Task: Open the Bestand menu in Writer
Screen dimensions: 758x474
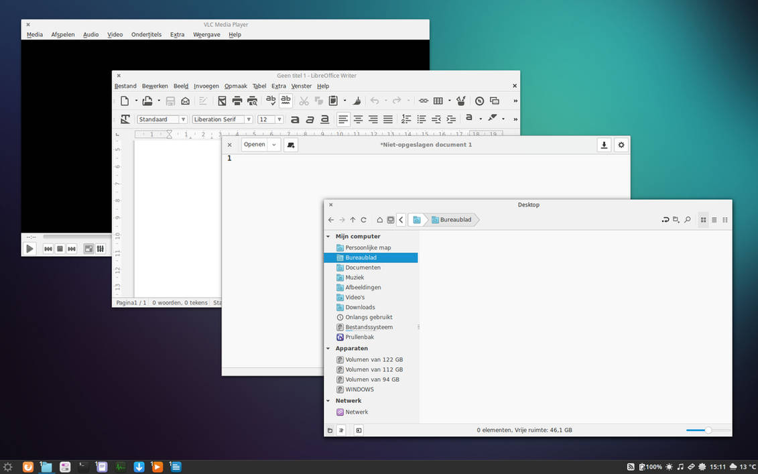Action: [x=125, y=86]
